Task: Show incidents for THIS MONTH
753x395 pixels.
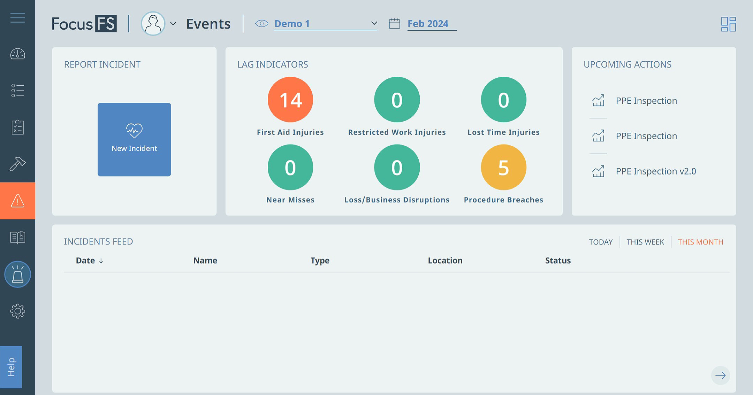Action: (x=700, y=242)
